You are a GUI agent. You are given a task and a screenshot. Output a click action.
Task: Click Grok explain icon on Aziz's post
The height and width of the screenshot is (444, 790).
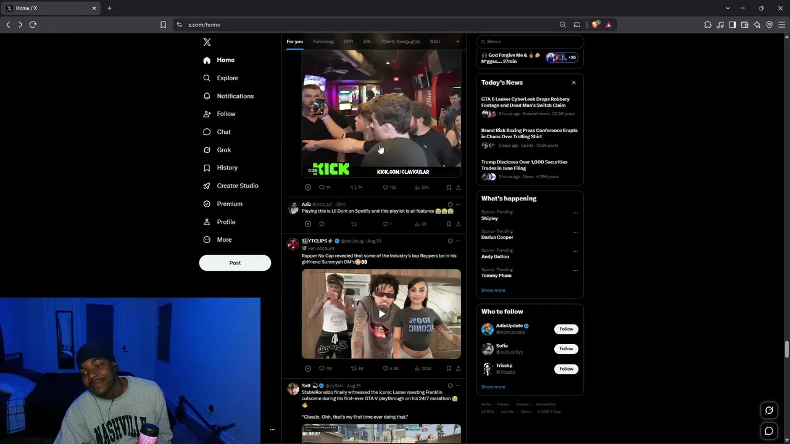point(450,204)
